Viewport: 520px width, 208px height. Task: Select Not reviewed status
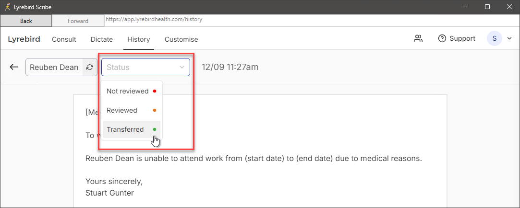pyautogui.click(x=132, y=91)
